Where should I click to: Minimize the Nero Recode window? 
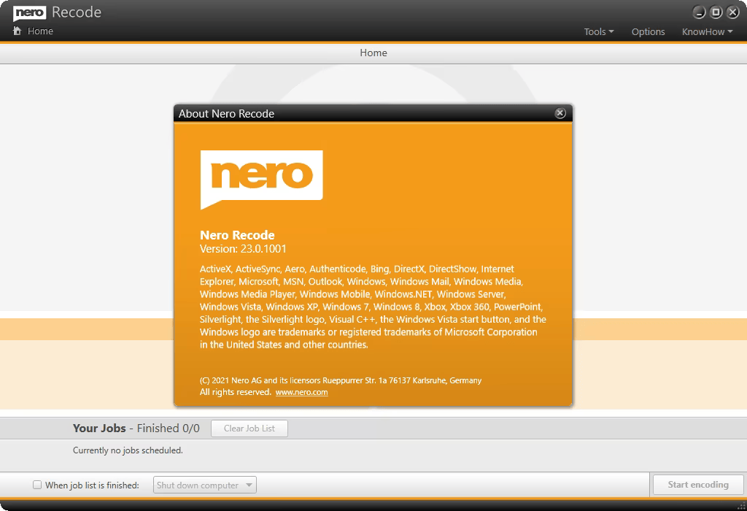700,12
